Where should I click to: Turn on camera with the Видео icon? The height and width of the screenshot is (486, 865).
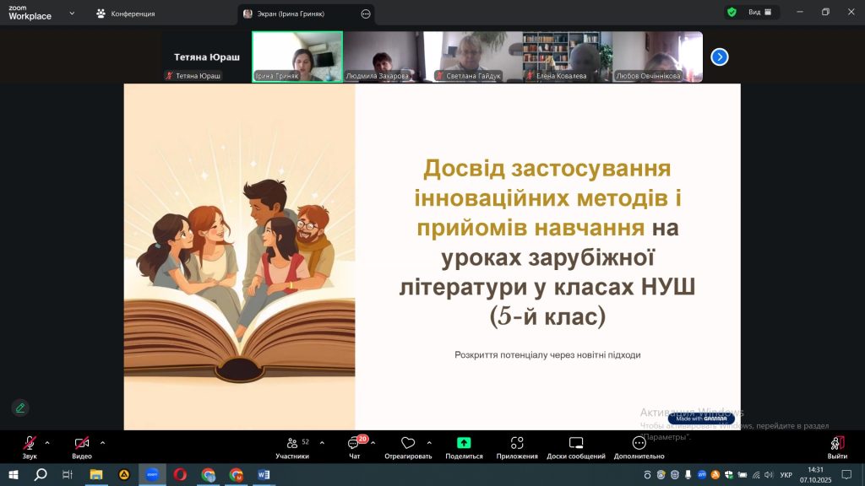click(82, 443)
